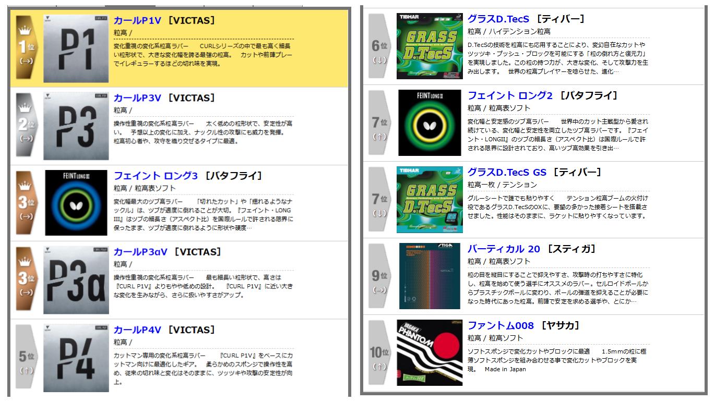
Task: Click the Stiga バーティカル 20 product image
Action: pyautogui.click(x=430, y=275)
